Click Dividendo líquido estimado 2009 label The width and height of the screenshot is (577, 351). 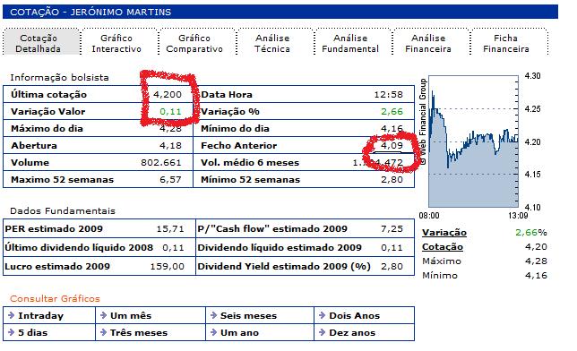(x=280, y=248)
